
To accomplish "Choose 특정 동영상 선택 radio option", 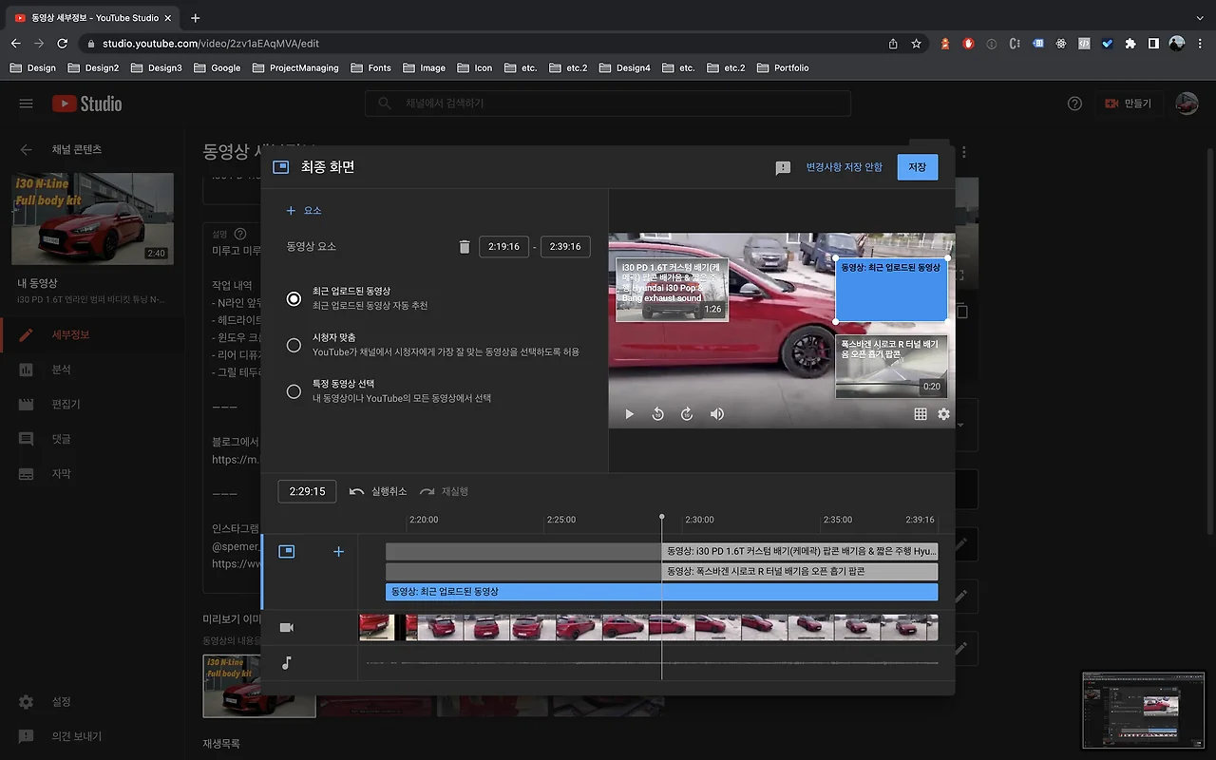I will 294,391.
